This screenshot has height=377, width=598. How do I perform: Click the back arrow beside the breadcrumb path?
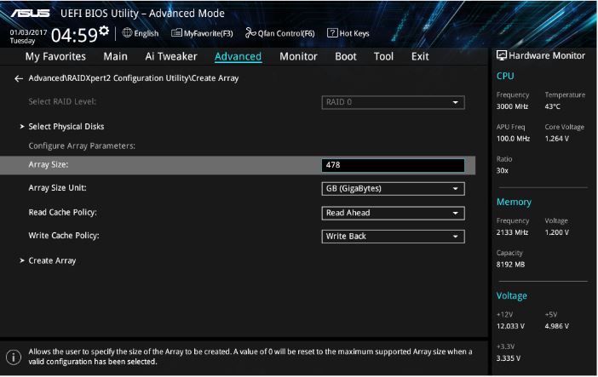pos(19,78)
